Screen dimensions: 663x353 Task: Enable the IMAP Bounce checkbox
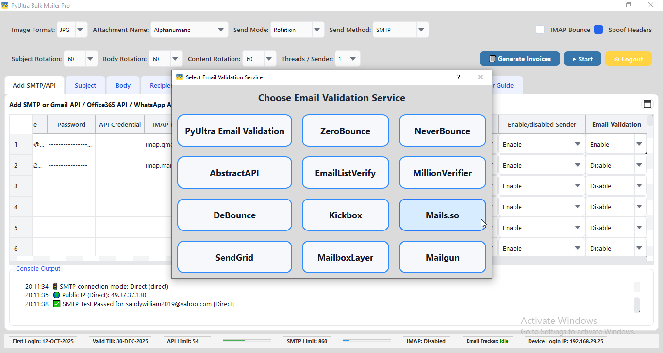[x=540, y=30]
